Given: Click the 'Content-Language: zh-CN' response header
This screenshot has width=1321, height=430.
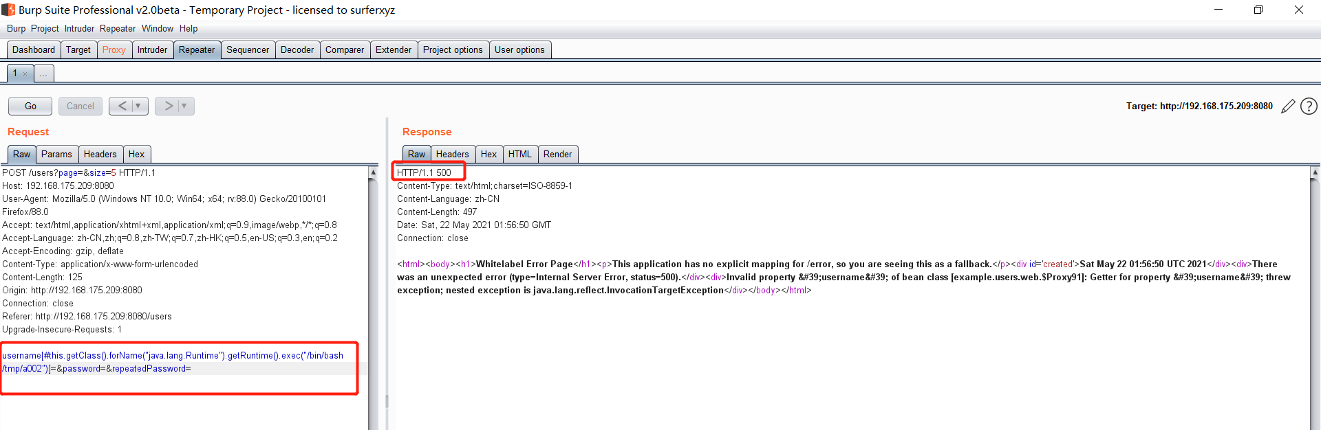Looking at the screenshot, I should tap(448, 199).
